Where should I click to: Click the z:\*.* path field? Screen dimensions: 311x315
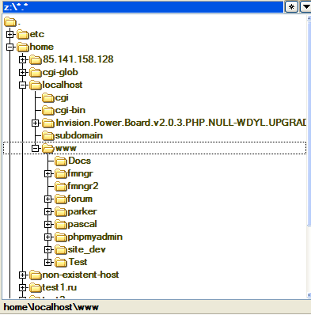coord(143,7)
